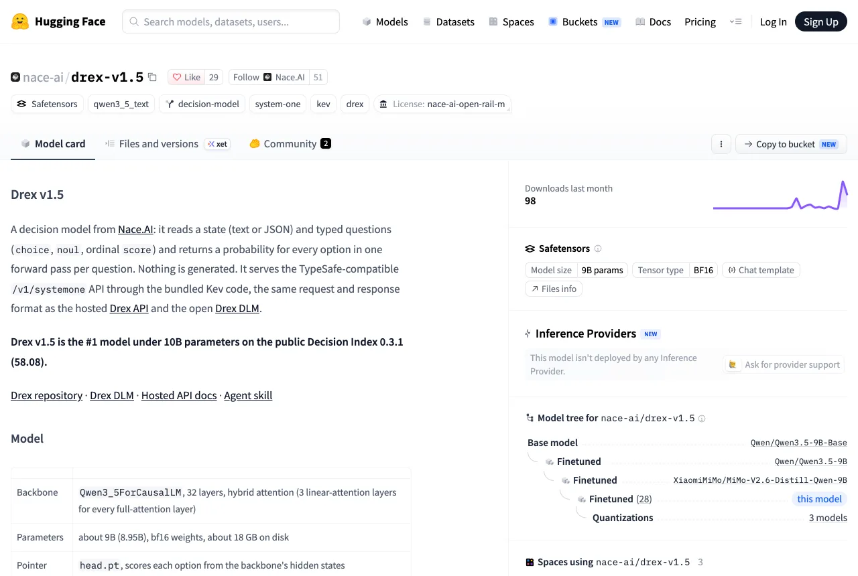Click the qwen3_5_text tag
Image resolution: width=858 pixels, height=576 pixels.
pos(121,104)
